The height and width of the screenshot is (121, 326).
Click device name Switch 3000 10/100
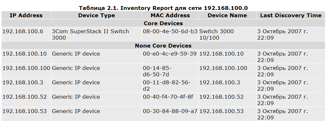click(x=216, y=34)
